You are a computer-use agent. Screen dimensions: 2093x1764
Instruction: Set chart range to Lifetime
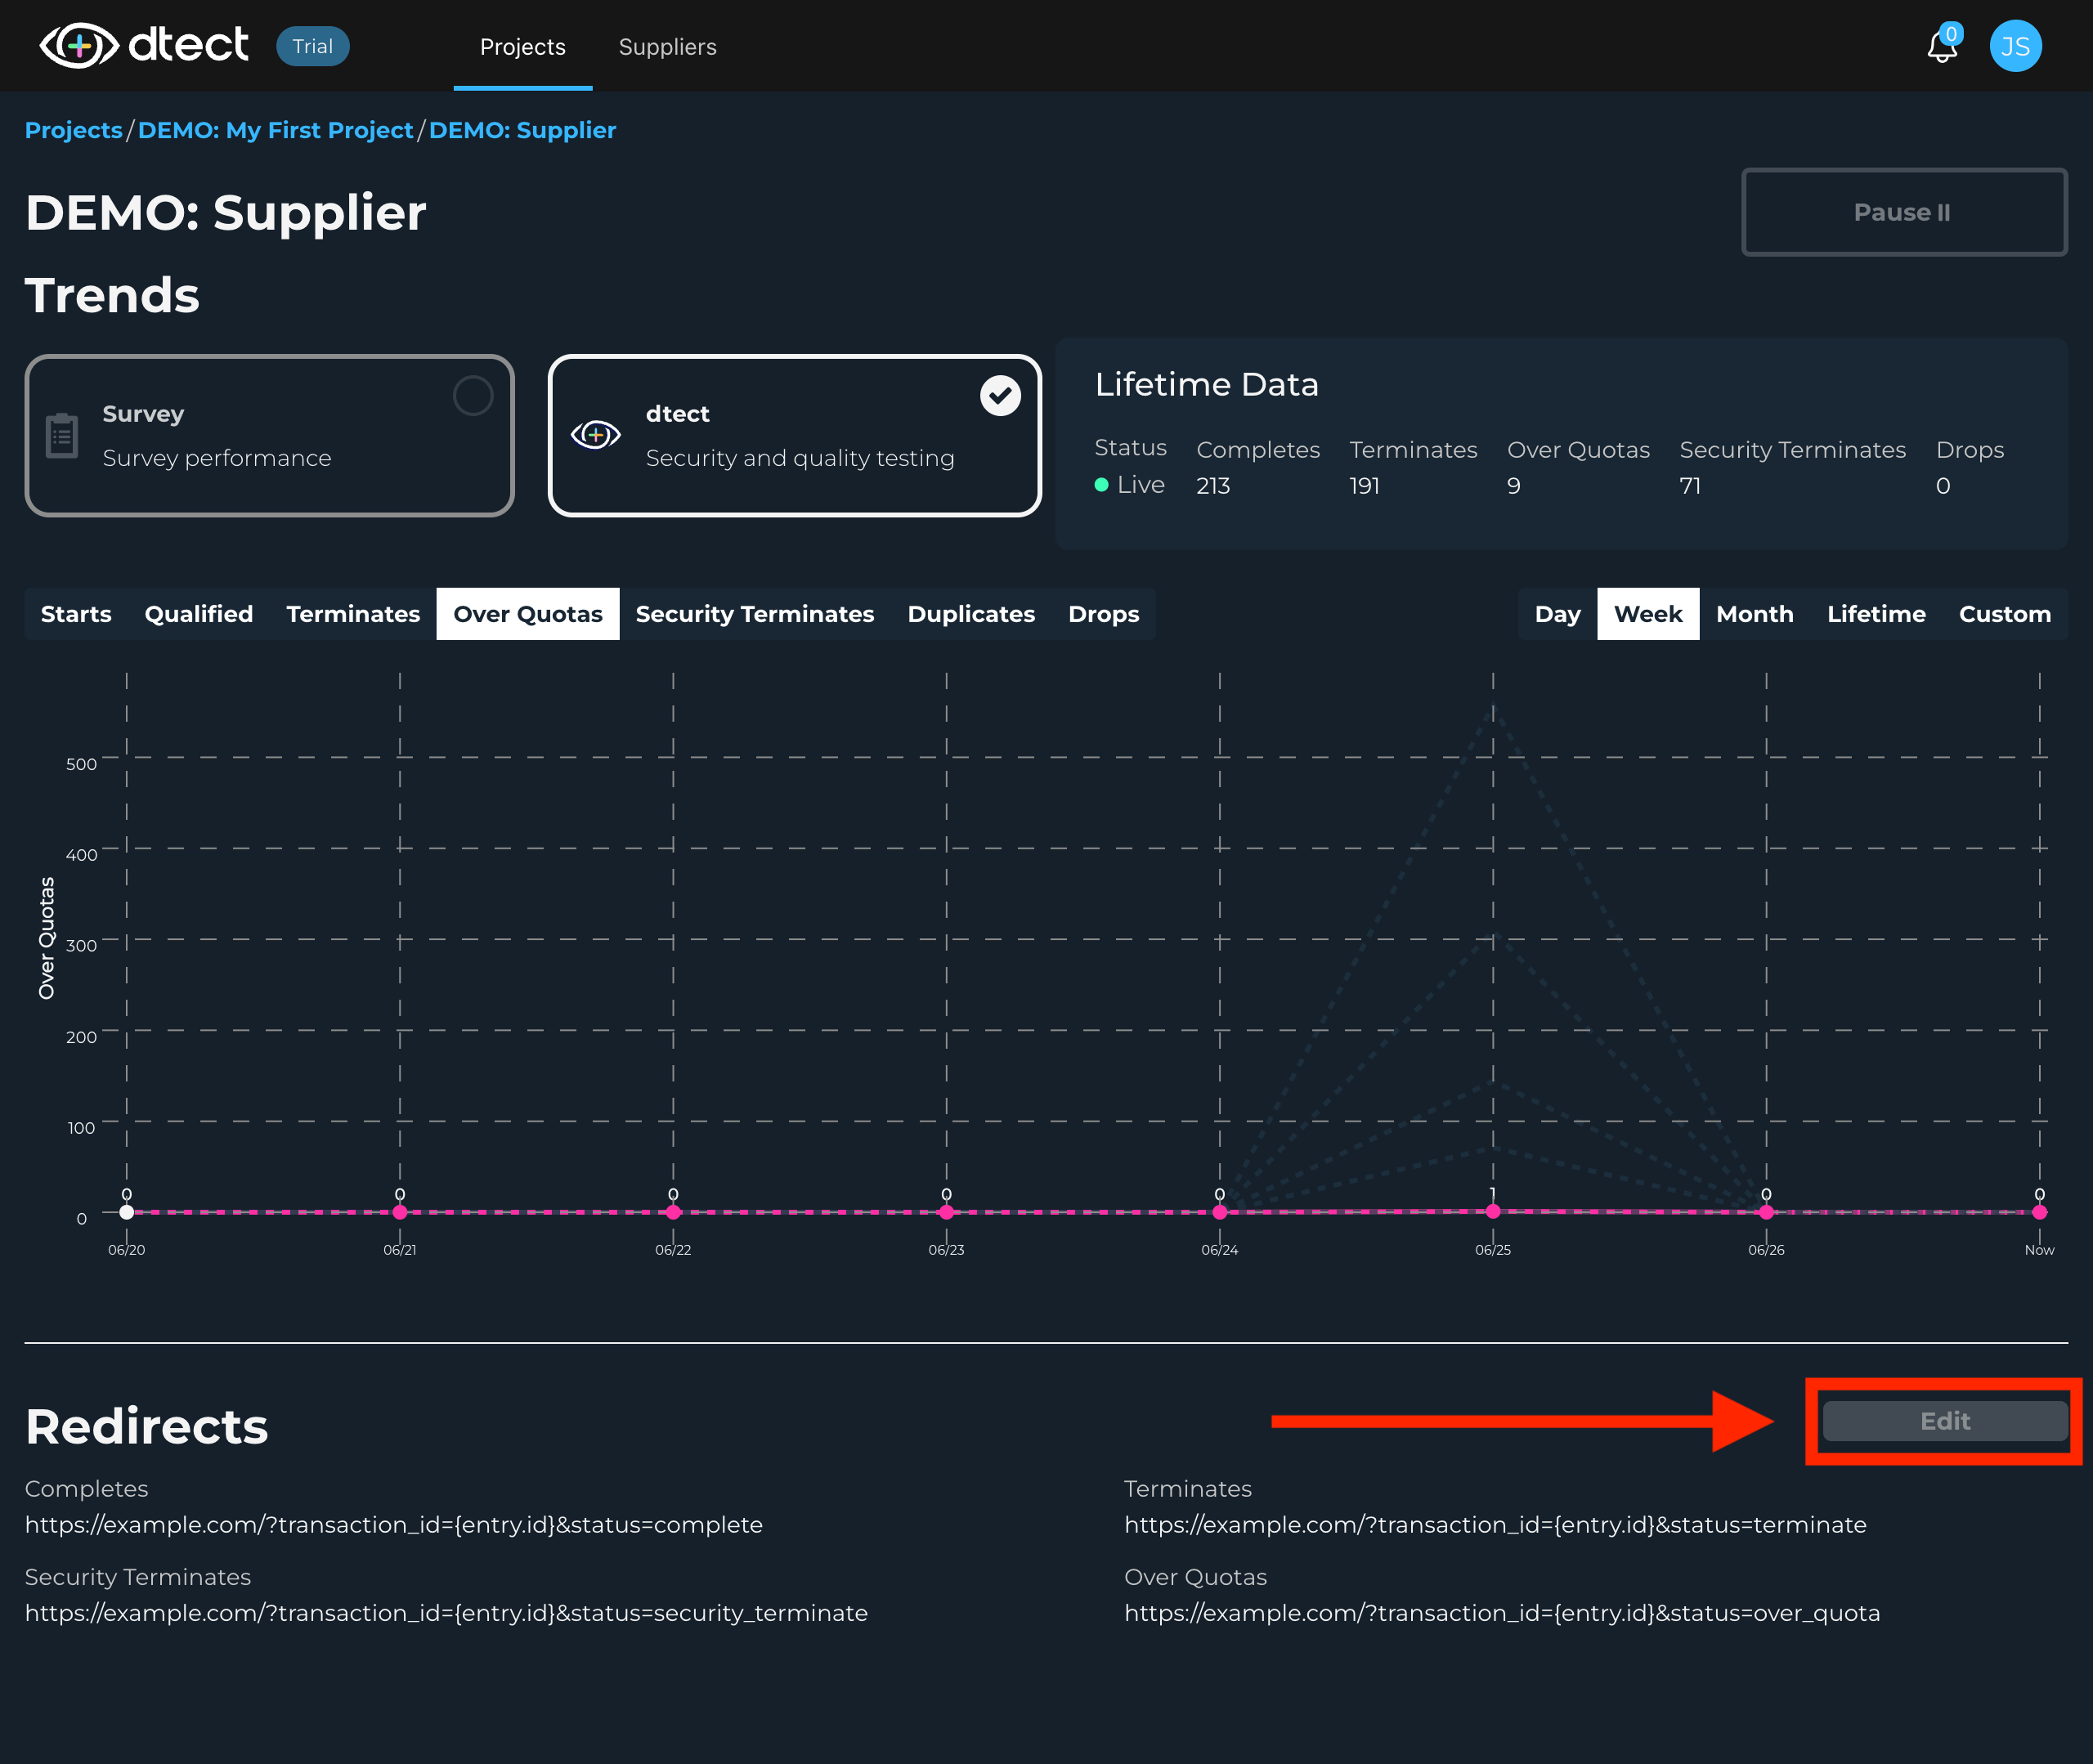[1876, 614]
